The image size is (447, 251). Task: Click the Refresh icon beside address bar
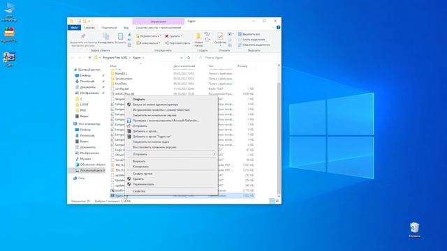pyautogui.click(x=189, y=58)
